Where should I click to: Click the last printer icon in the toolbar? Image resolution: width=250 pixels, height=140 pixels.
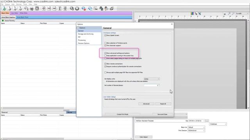112,9
